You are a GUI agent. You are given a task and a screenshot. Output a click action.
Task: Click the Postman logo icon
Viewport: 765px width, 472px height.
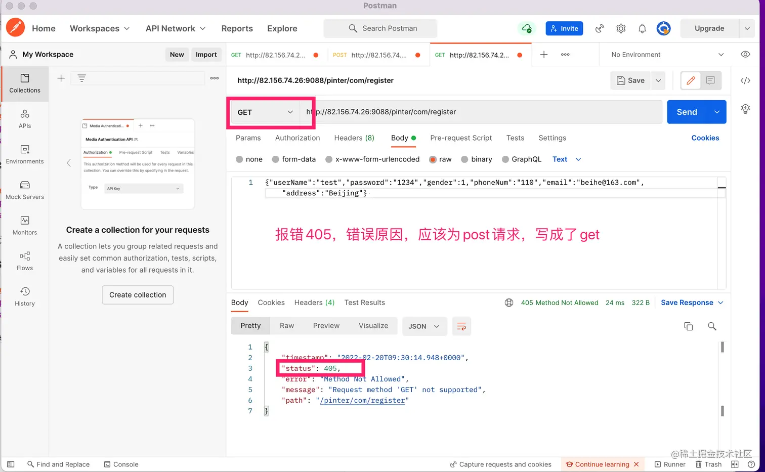pos(15,28)
